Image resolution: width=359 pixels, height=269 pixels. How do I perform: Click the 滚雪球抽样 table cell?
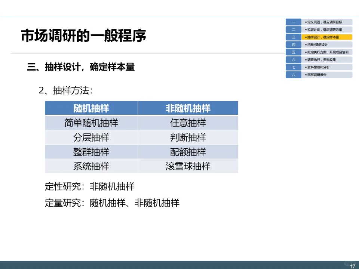188,166
